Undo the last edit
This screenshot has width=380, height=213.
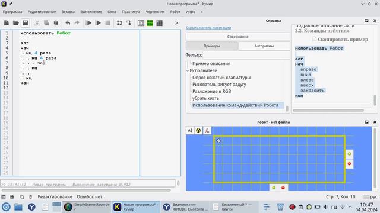point(68,23)
